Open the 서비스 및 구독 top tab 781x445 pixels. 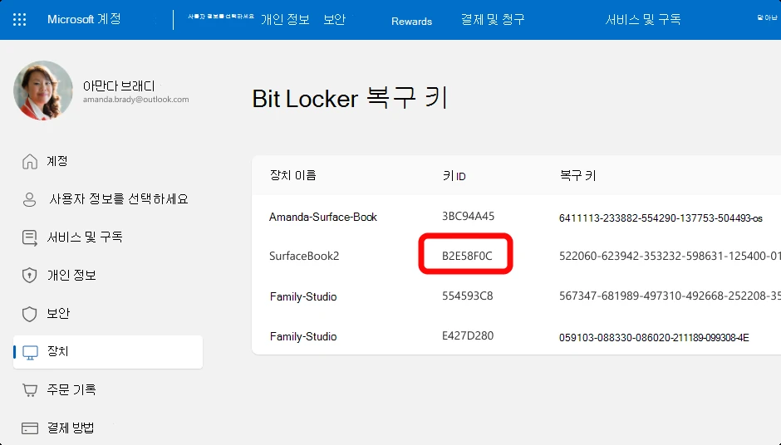click(x=642, y=19)
